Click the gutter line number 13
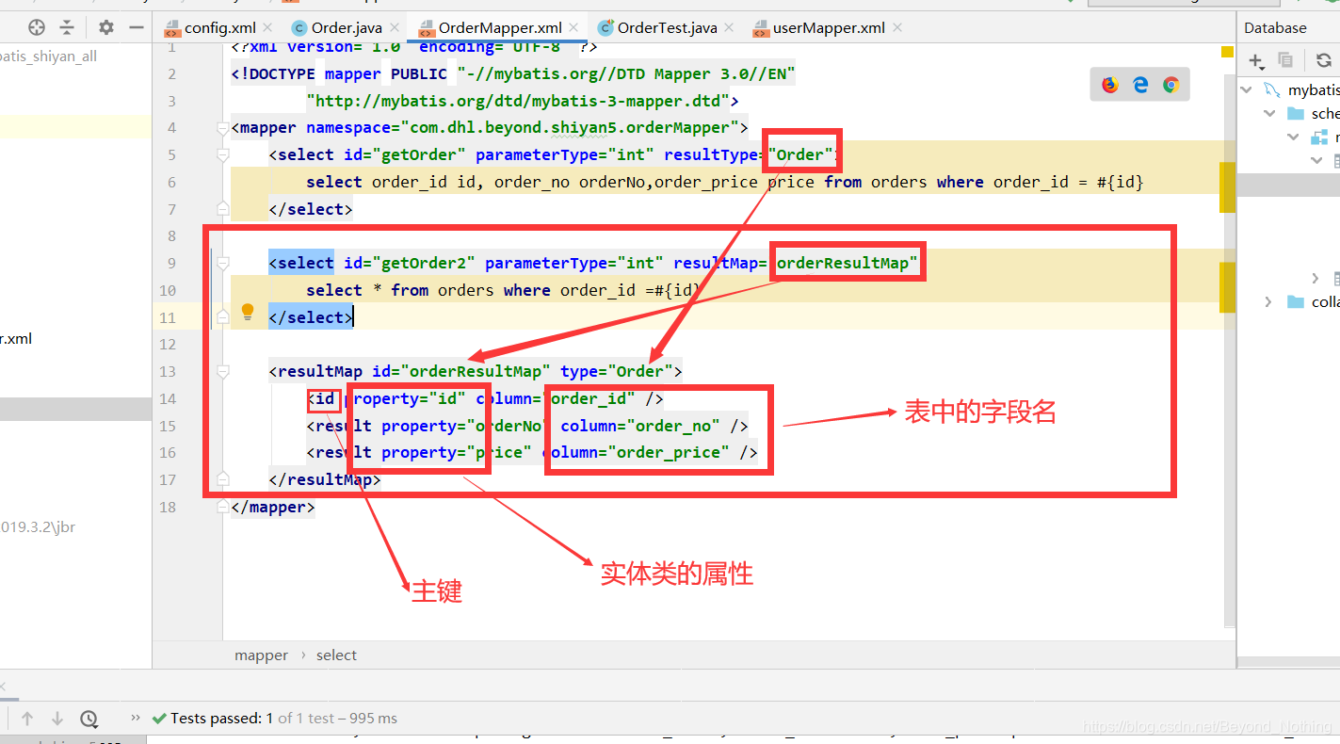Viewport: 1340px width, 744px height. (168, 371)
